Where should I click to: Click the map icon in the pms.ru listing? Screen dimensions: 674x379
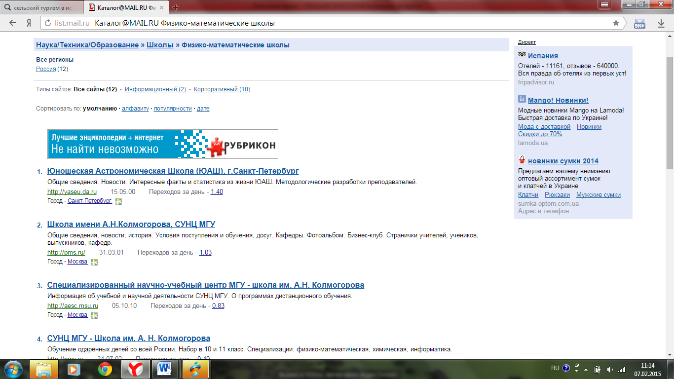coord(95,262)
